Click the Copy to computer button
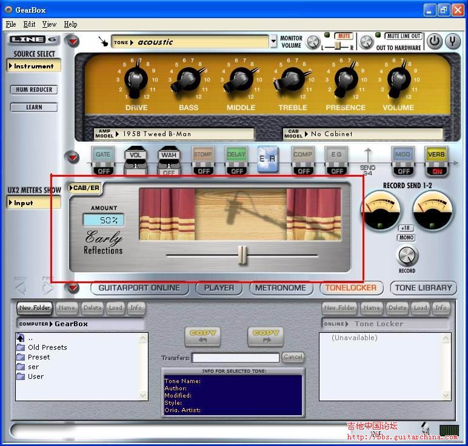Image resolution: width=468 pixels, height=446 pixels. point(202,336)
